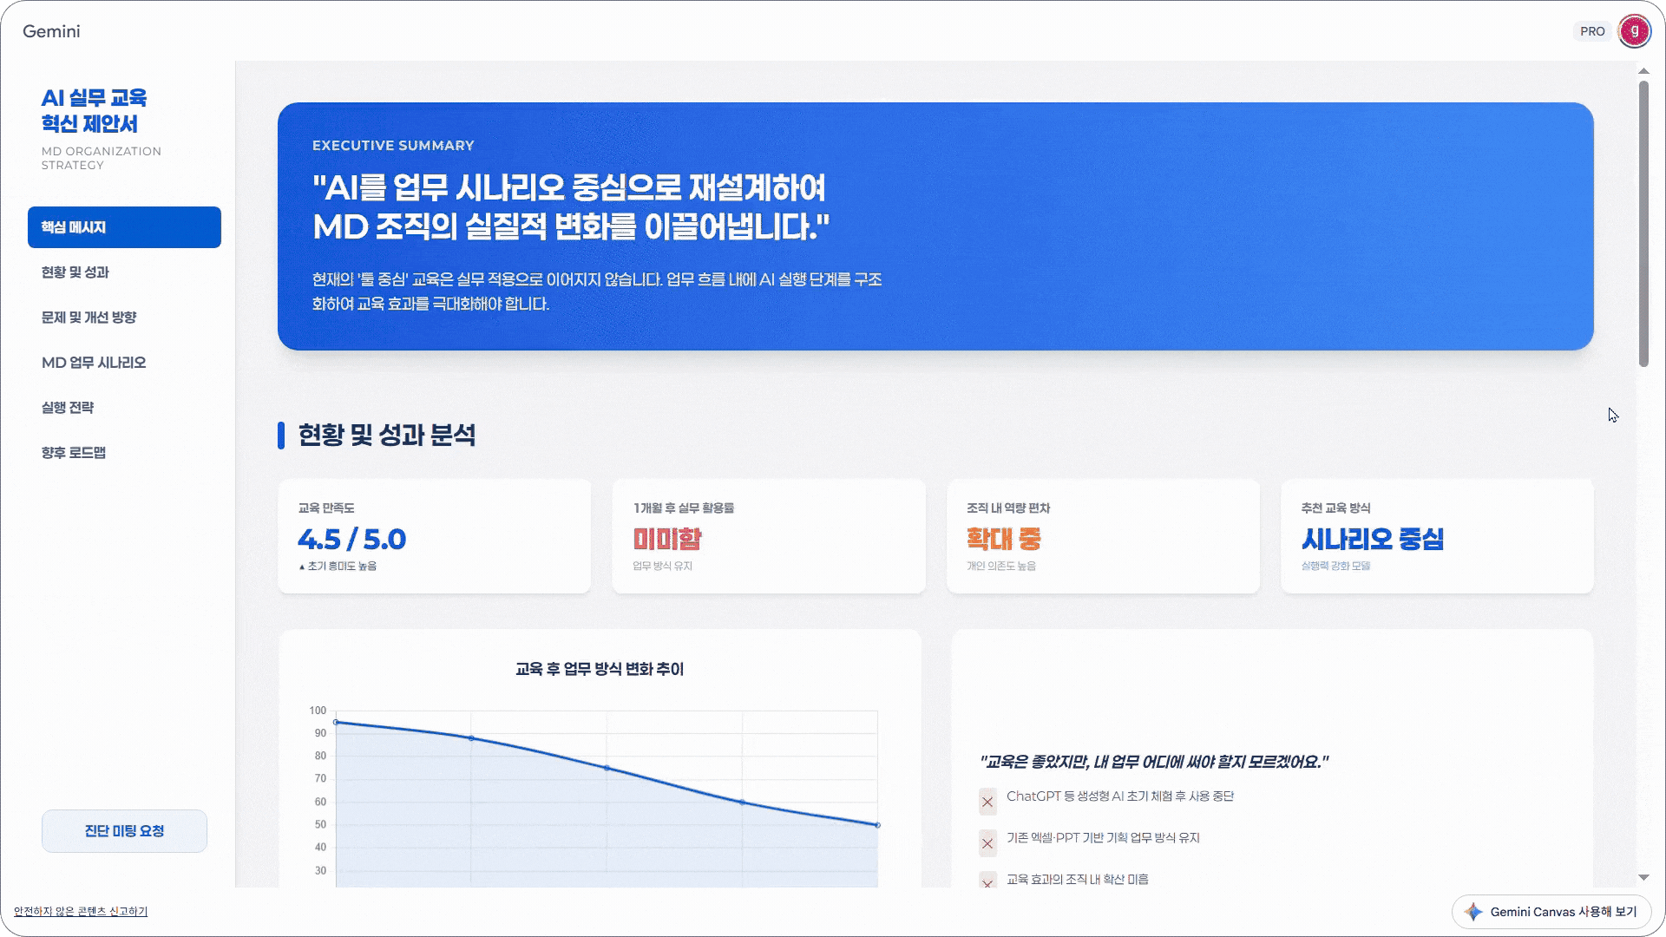
Task: Click the vertical scrollbar thumb
Action: pyautogui.click(x=1643, y=224)
